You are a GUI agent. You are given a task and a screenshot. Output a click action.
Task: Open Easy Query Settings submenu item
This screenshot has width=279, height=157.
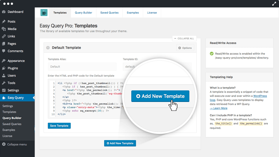point(8,106)
